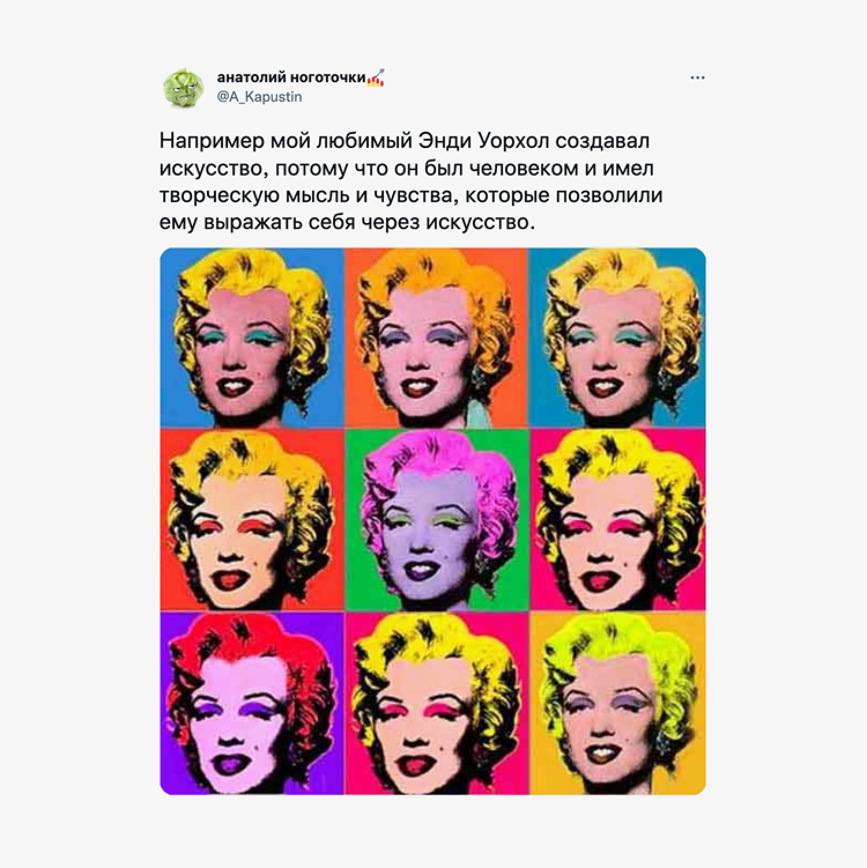Open the purple-background Marilyn with red hair

point(252,703)
